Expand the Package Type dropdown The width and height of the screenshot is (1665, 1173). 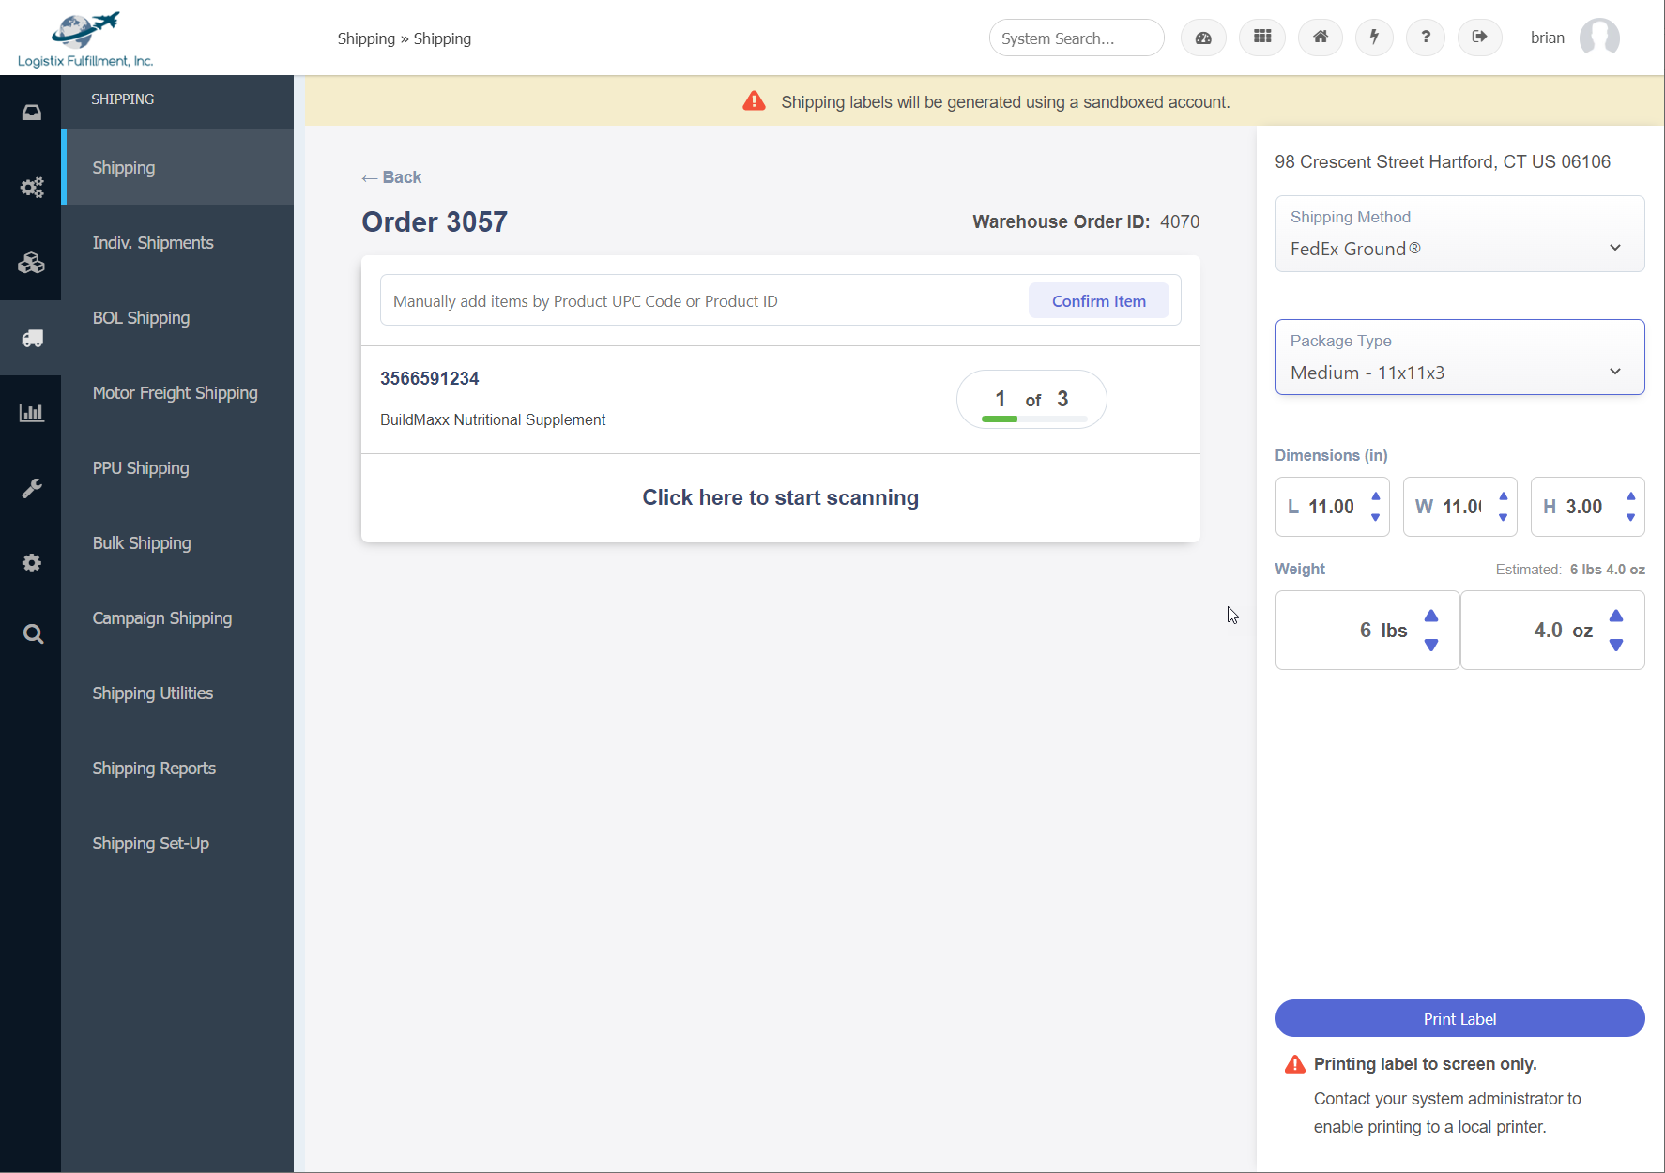pos(1459,358)
